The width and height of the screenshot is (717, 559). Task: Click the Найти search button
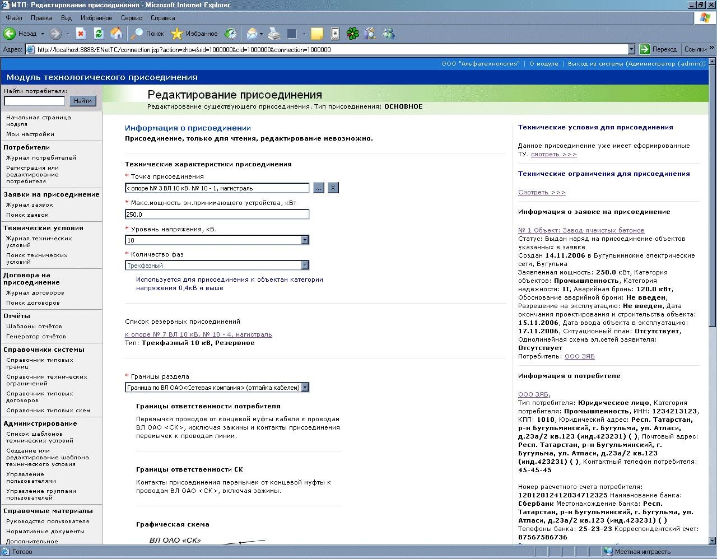(82, 101)
